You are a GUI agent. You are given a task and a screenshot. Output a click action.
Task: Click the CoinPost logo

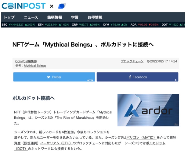pos(23,6)
